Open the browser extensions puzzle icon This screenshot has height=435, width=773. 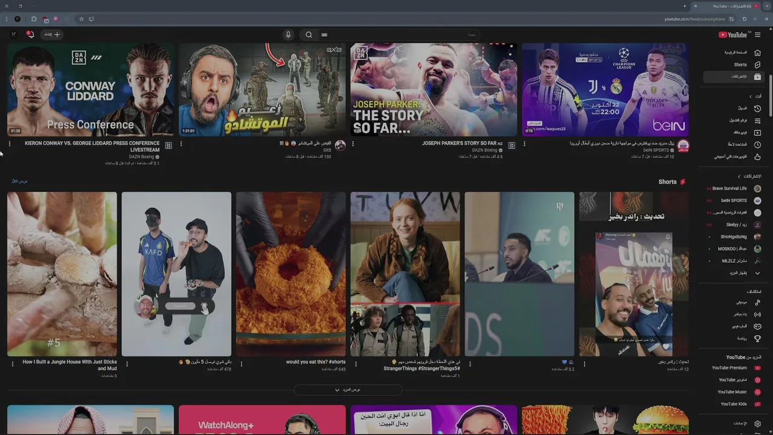[33, 19]
